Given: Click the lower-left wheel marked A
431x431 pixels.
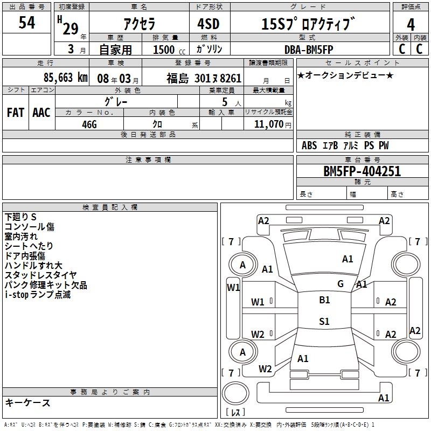Looking at the screenshot, I should click(x=242, y=352).
